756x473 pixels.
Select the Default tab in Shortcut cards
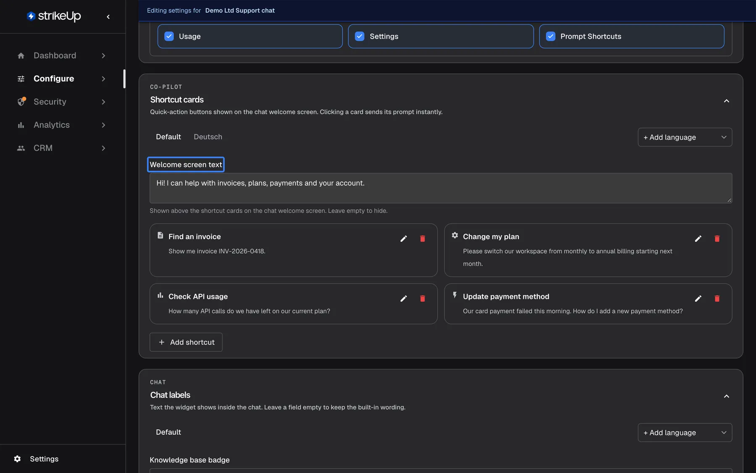pyautogui.click(x=168, y=137)
